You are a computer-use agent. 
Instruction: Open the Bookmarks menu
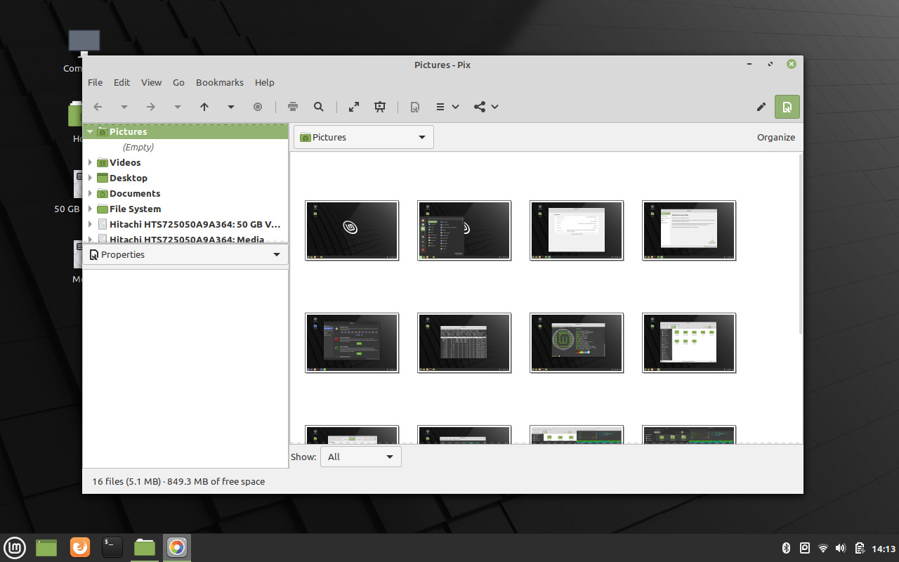(x=220, y=82)
